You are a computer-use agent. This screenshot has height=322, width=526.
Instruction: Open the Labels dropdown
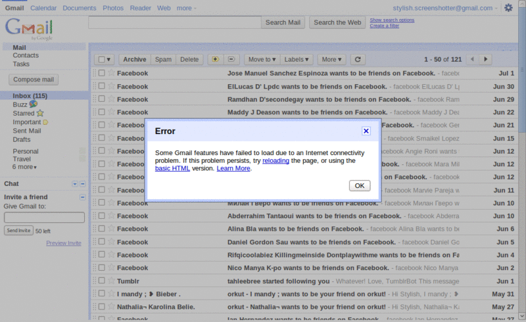297,59
